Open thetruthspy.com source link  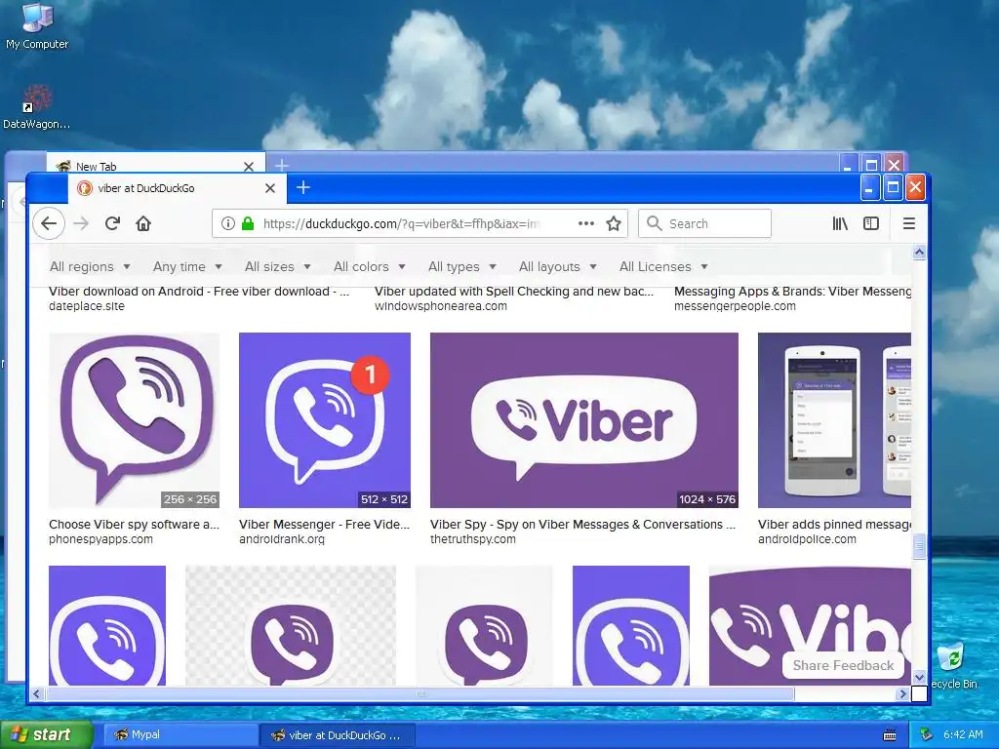[x=473, y=539]
